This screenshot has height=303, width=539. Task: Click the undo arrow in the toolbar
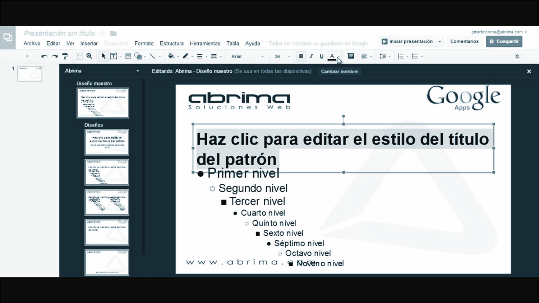tap(44, 56)
